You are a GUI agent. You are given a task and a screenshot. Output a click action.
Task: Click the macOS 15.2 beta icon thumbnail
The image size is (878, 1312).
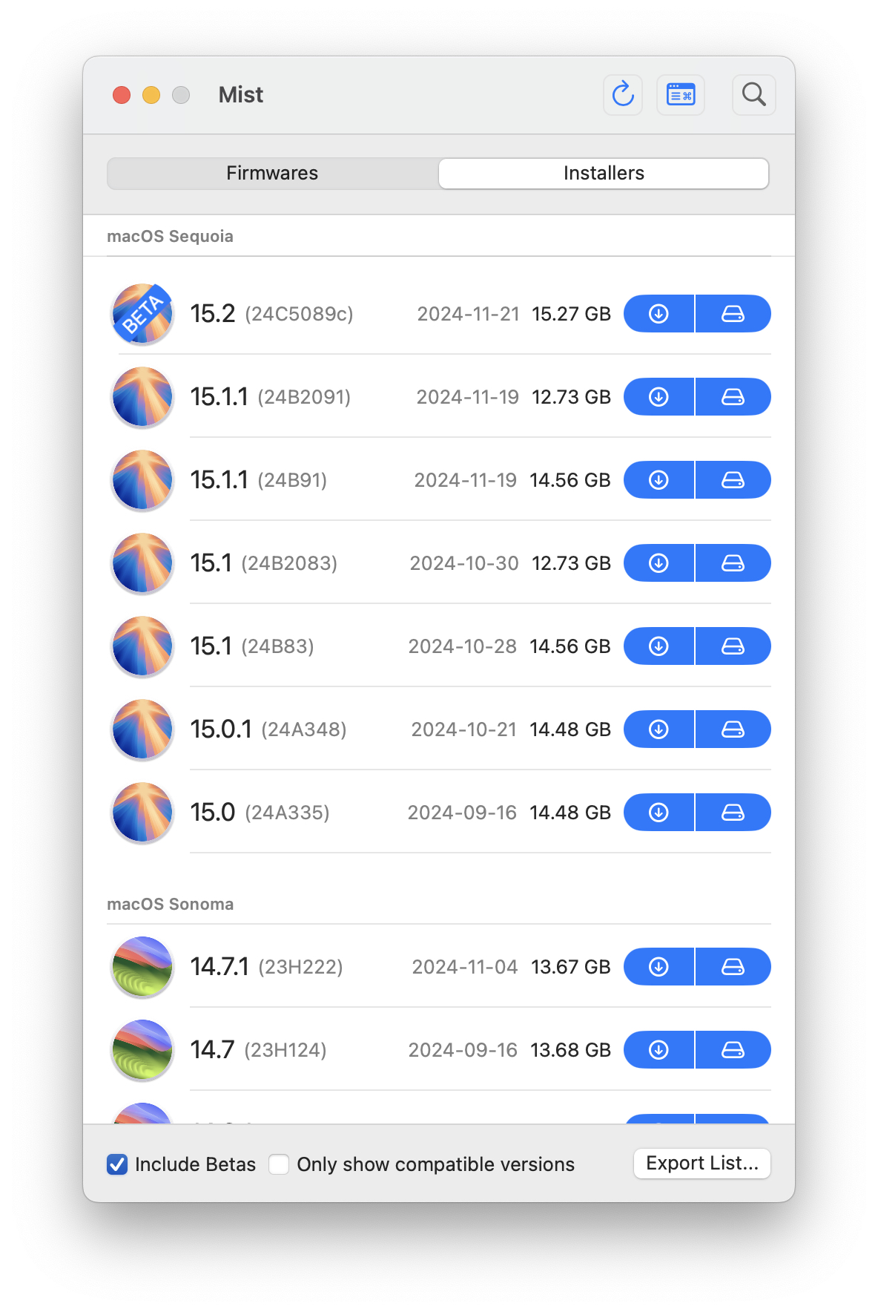coord(142,314)
